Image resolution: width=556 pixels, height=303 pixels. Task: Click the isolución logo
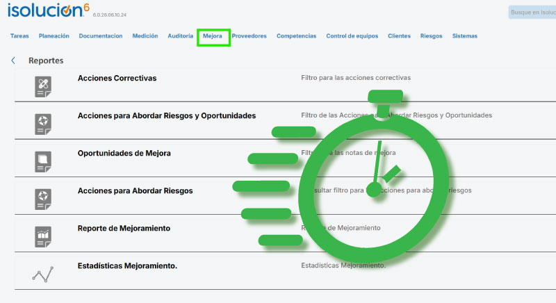49,10
